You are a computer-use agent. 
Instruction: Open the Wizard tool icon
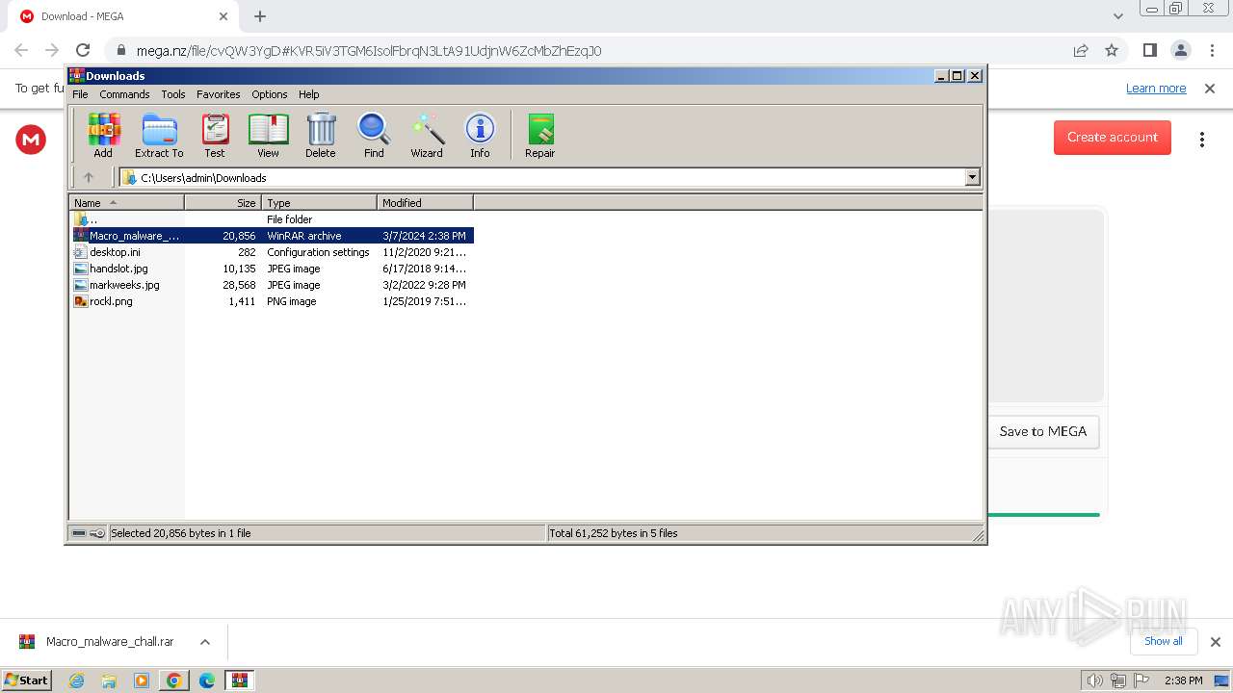click(427, 135)
